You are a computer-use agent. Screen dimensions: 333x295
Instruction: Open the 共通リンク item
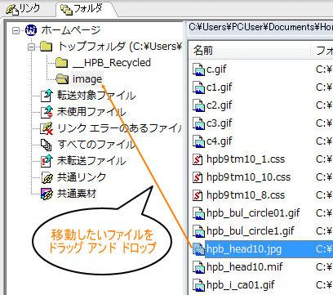pyautogui.click(x=82, y=177)
